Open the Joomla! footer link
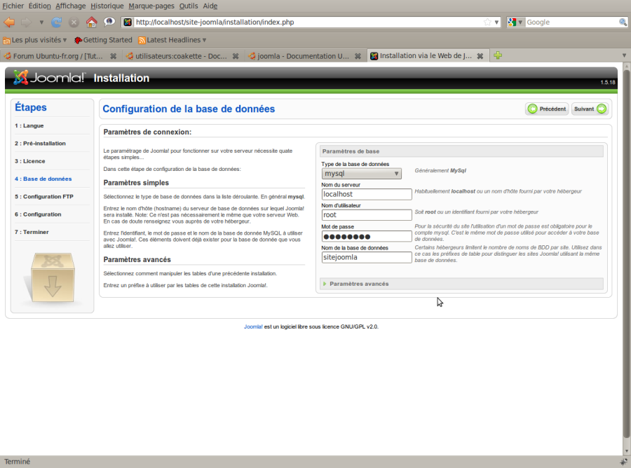Viewport: 631px width, 468px height. coord(253,327)
